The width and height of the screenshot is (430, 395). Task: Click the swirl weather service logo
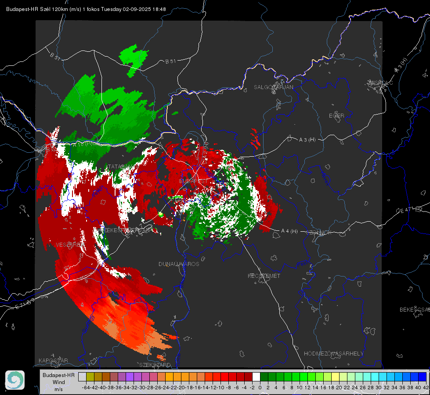click(15, 380)
